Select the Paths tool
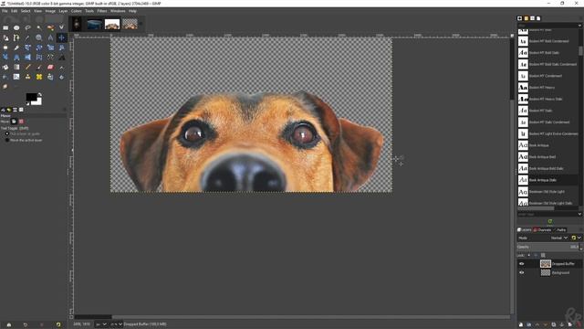The image size is (584, 329). (x=16, y=37)
